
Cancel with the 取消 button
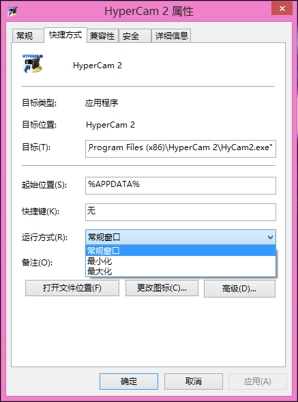pyautogui.click(x=194, y=382)
